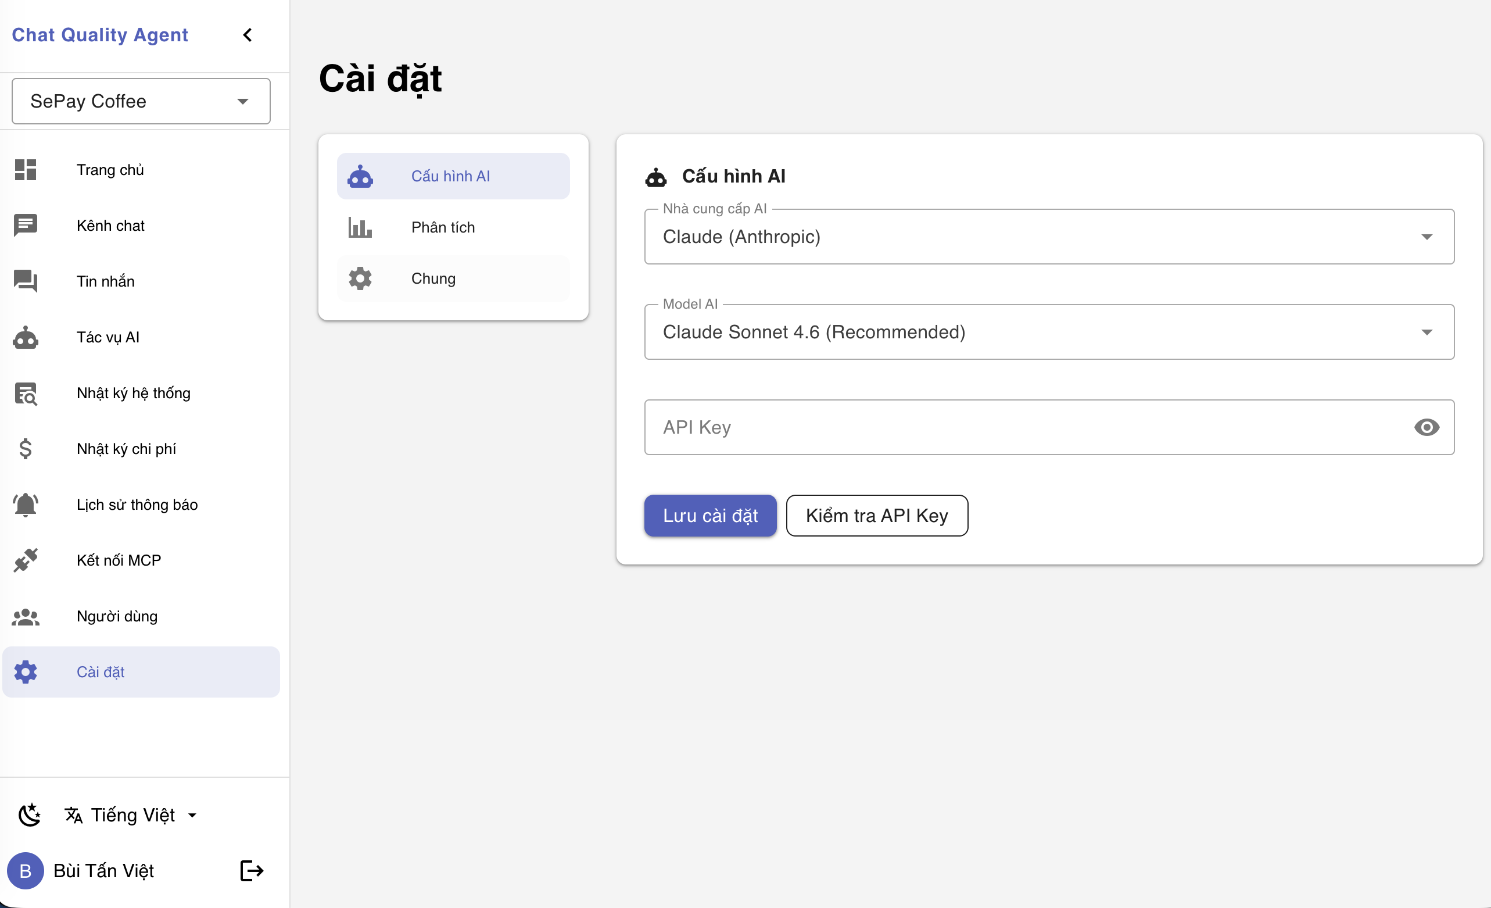The image size is (1491, 908).
Task: Click the Lưu cài đặt button
Action: pyautogui.click(x=710, y=516)
